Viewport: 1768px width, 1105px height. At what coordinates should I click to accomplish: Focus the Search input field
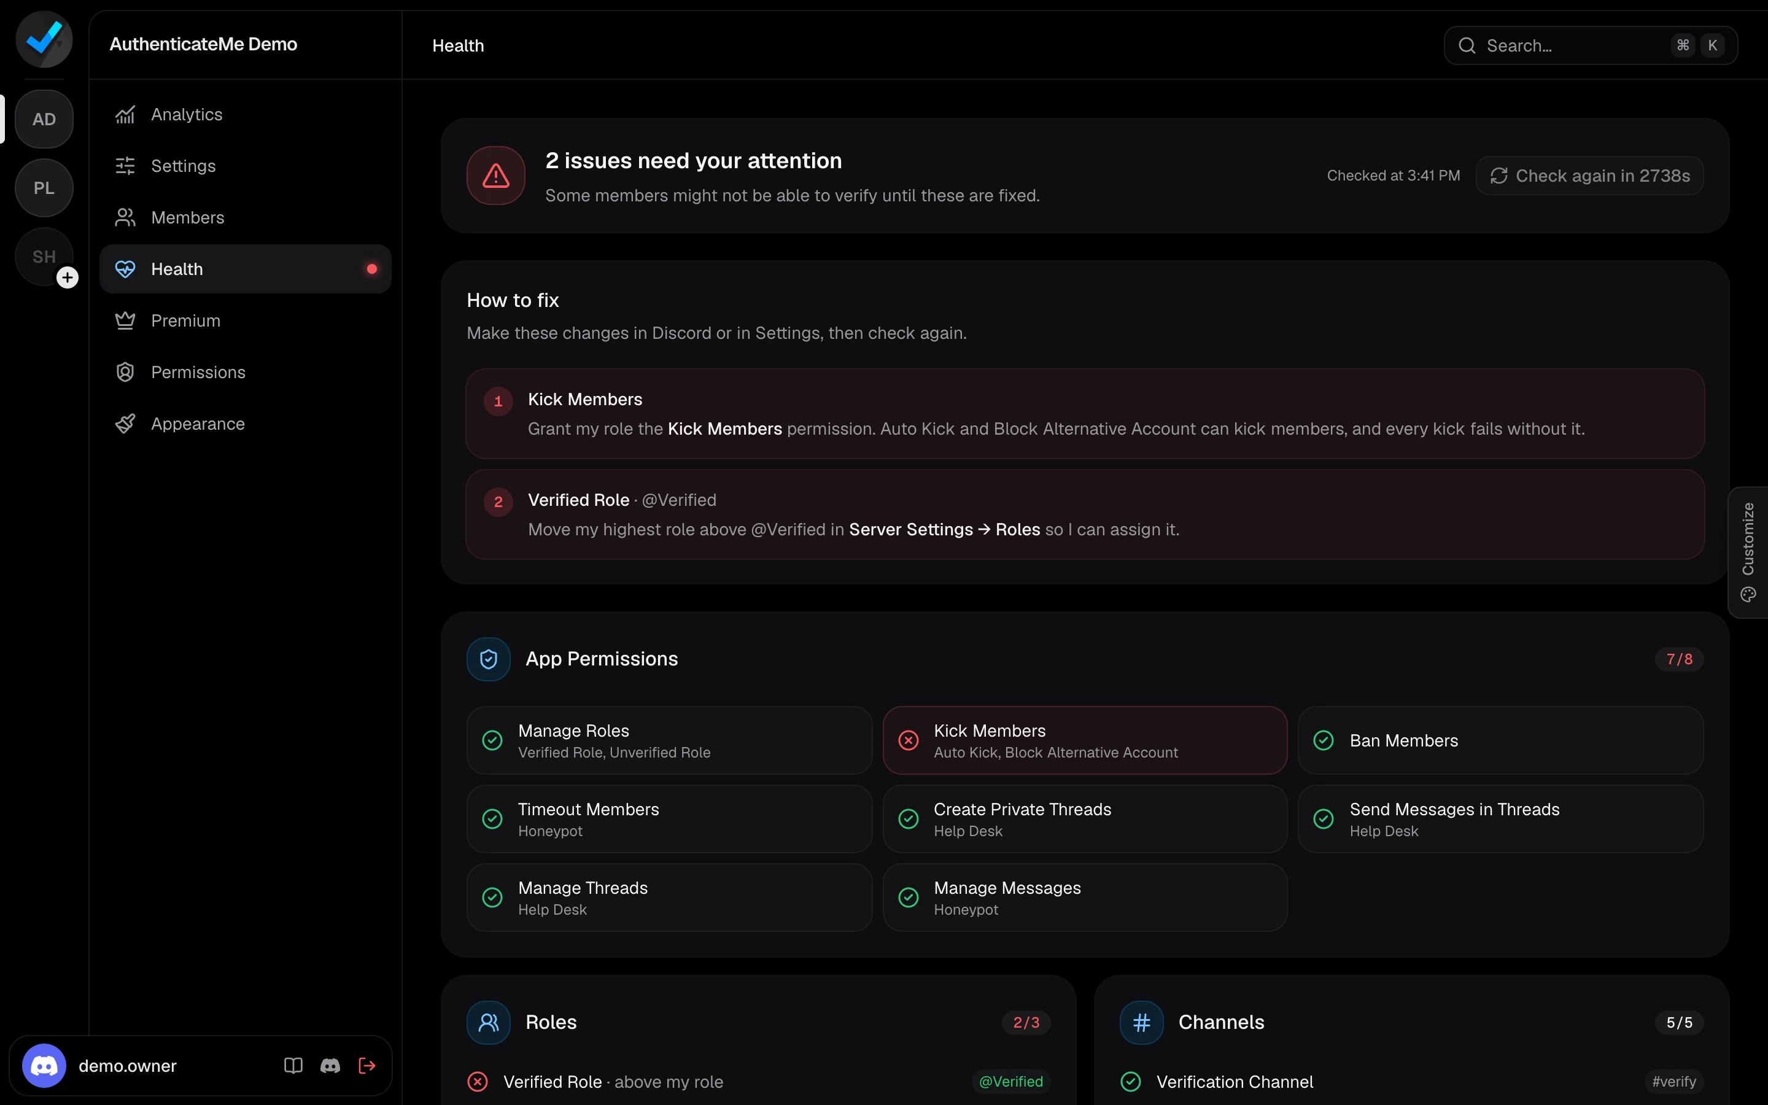[1591, 45]
